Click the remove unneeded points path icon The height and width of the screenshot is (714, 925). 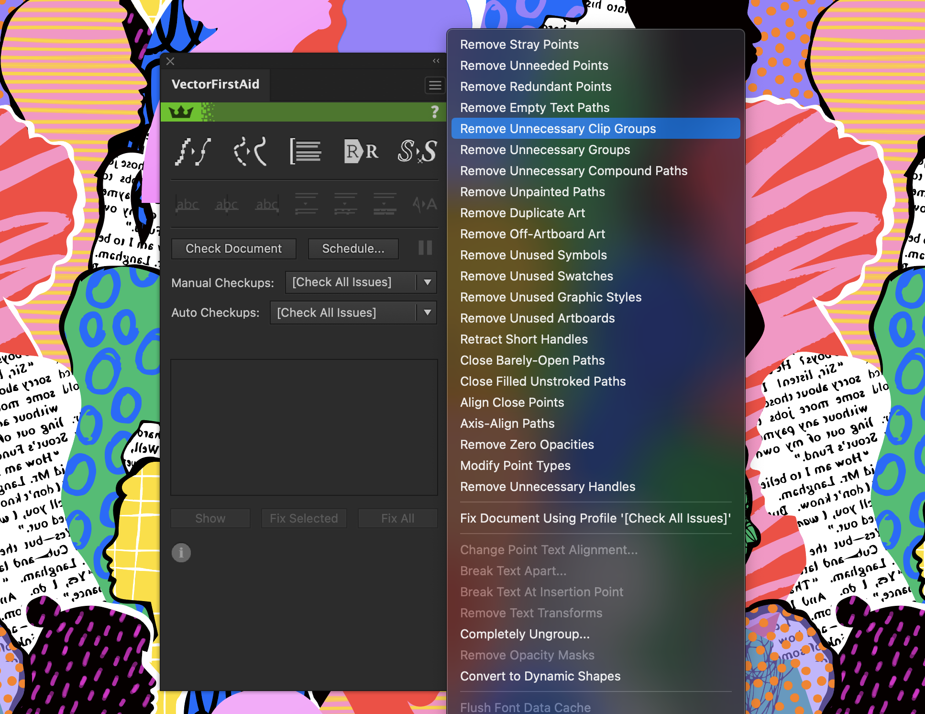click(193, 151)
